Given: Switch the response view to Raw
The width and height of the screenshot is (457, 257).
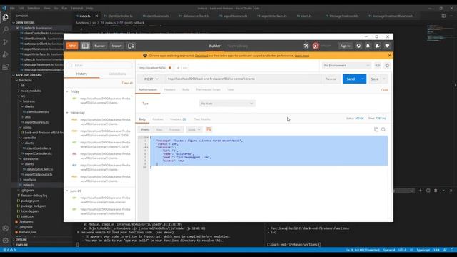Looking at the screenshot, I should point(159,130).
